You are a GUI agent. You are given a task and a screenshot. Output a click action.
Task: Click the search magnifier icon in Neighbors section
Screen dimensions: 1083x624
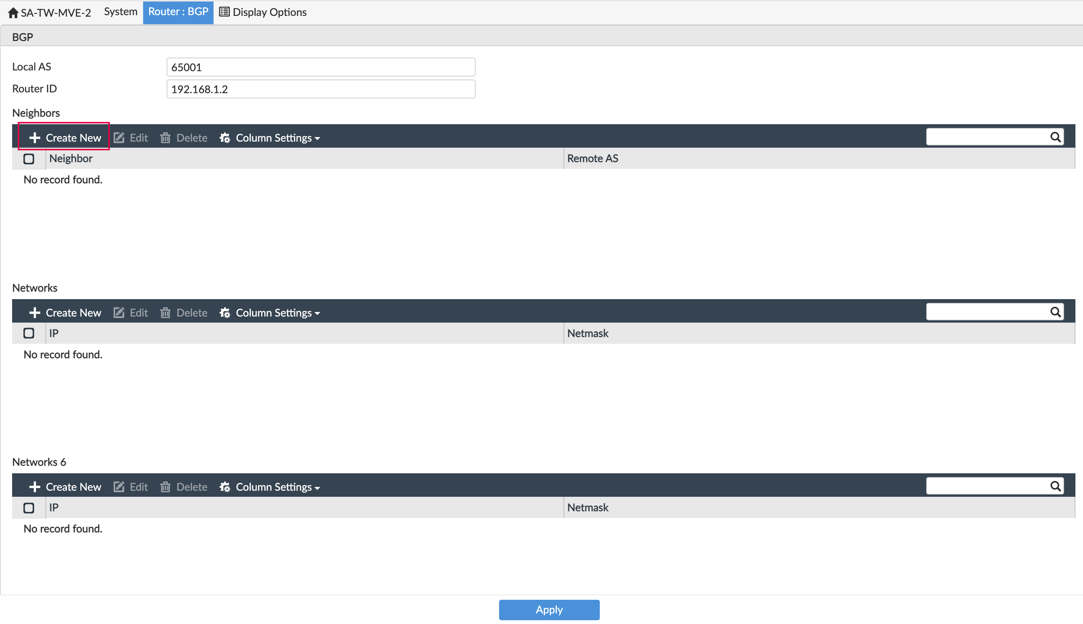pos(1056,136)
